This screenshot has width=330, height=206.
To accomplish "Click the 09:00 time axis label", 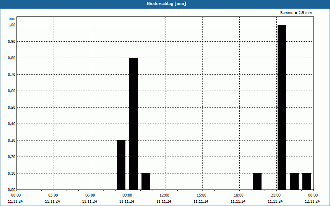I will pyautogui.click(x=127, y=195).
